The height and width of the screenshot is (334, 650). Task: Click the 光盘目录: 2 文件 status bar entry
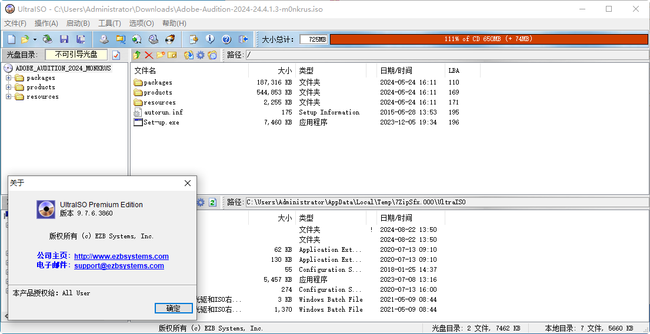pyautogui.click(x=476, y=328)
